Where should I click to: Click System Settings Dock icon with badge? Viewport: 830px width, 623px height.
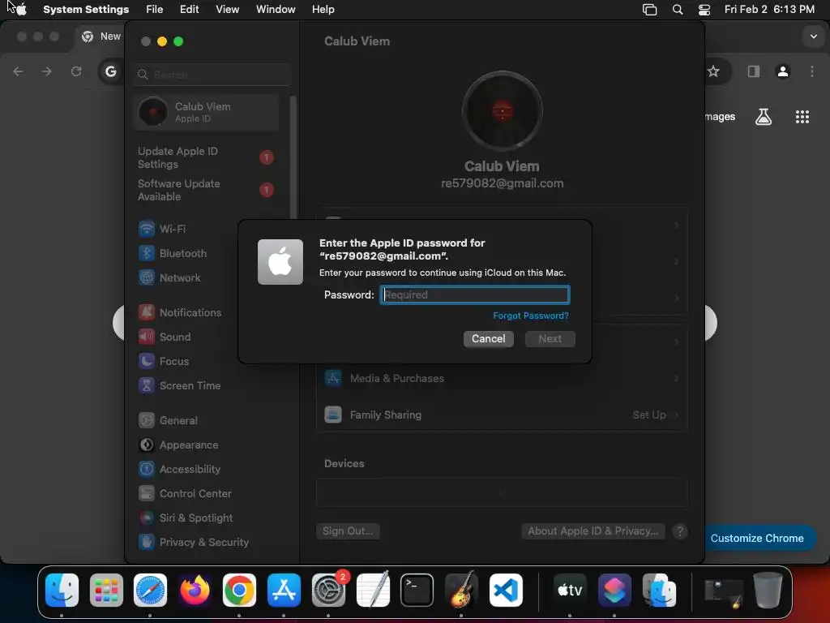pos(328,591)
